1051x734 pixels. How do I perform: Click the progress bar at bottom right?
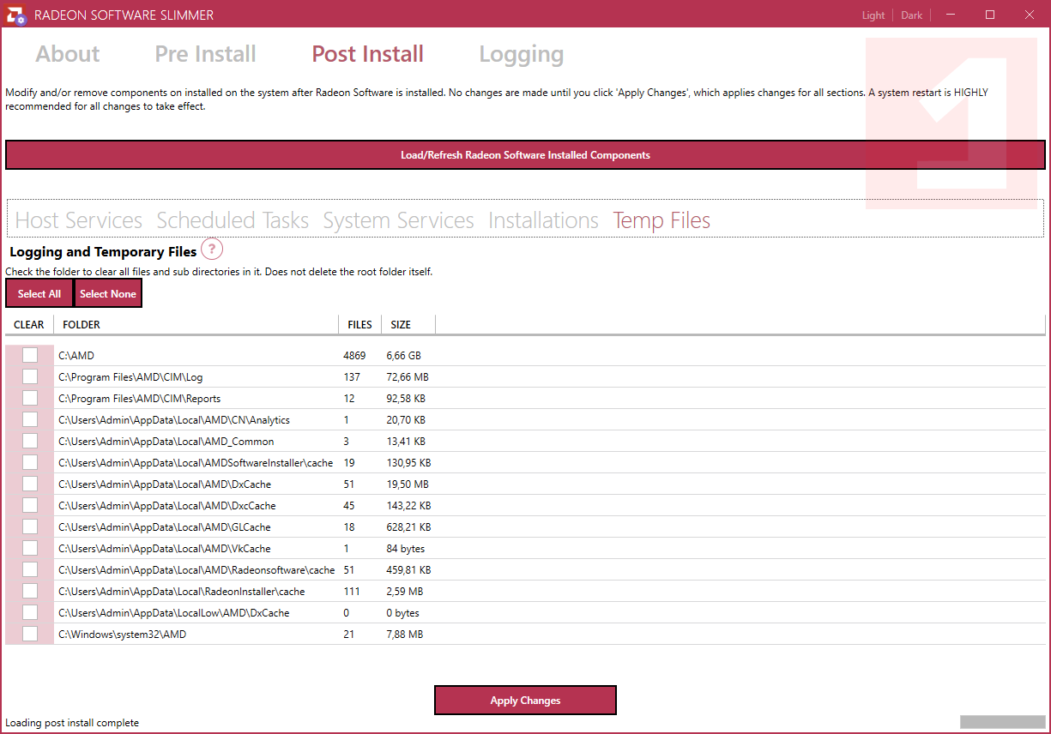[1002, 722]
